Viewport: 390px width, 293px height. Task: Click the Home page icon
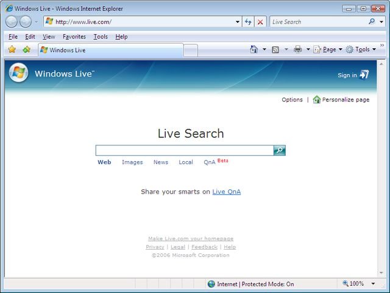[254, 49]
